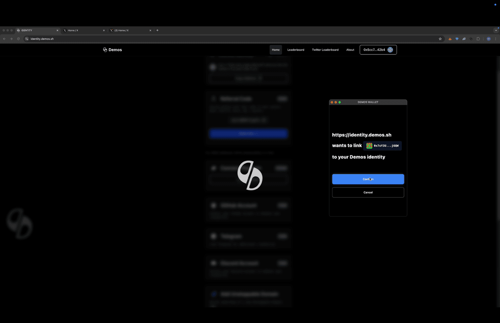Image resolution: width=500 pixels, height=323 pixels.
Task: Click the Demos extension icon in browser toolbar
Action: tap(471, 39)
